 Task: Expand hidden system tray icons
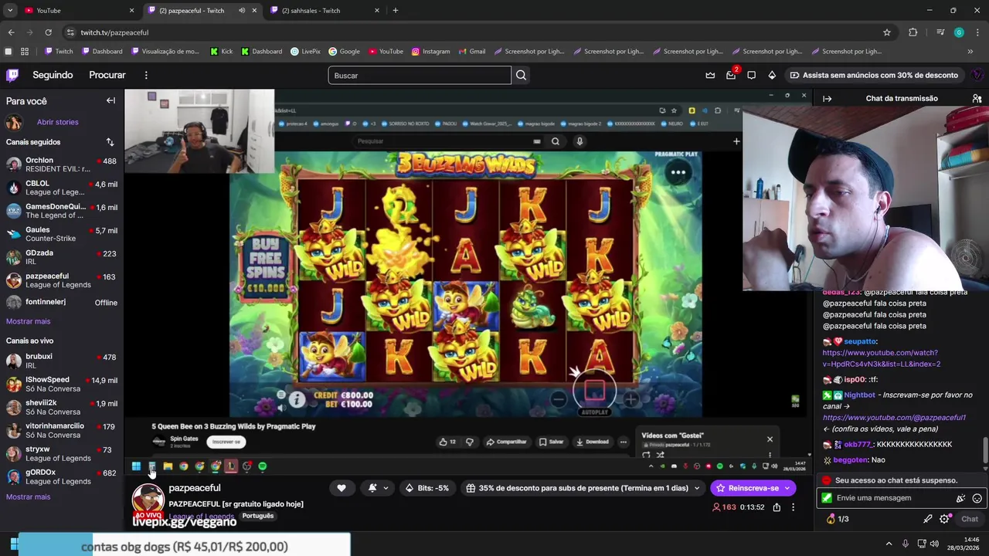(x=889, y=544)
